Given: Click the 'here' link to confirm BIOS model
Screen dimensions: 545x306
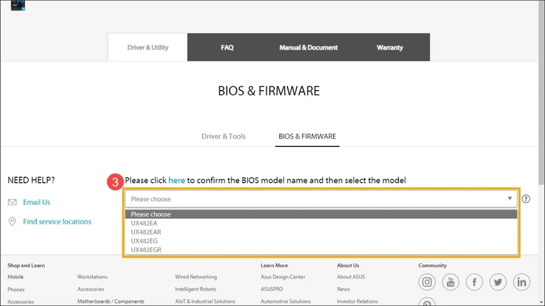Looking at the screenshot, I should point(177,180).
